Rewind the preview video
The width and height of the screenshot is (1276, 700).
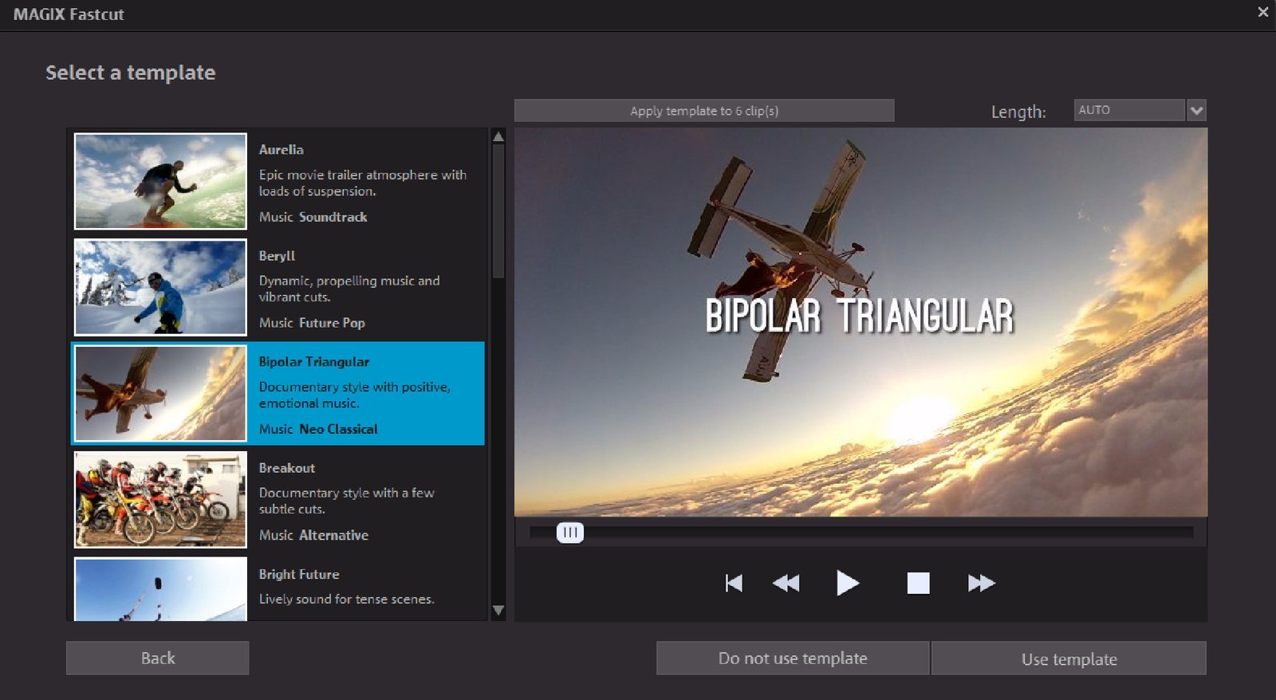point(786,583)
